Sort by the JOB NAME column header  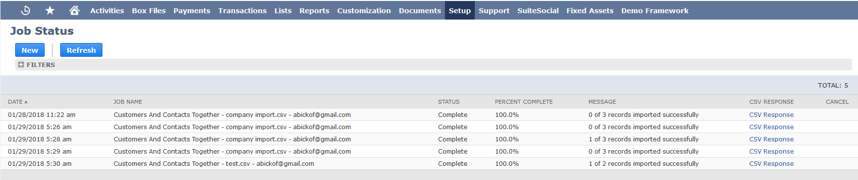tap(128, 102)
